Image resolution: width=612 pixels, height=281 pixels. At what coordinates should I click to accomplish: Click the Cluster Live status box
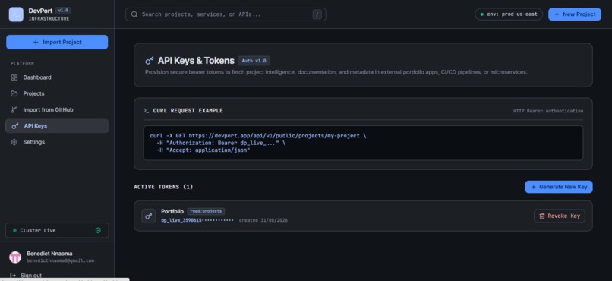(57, 230)
